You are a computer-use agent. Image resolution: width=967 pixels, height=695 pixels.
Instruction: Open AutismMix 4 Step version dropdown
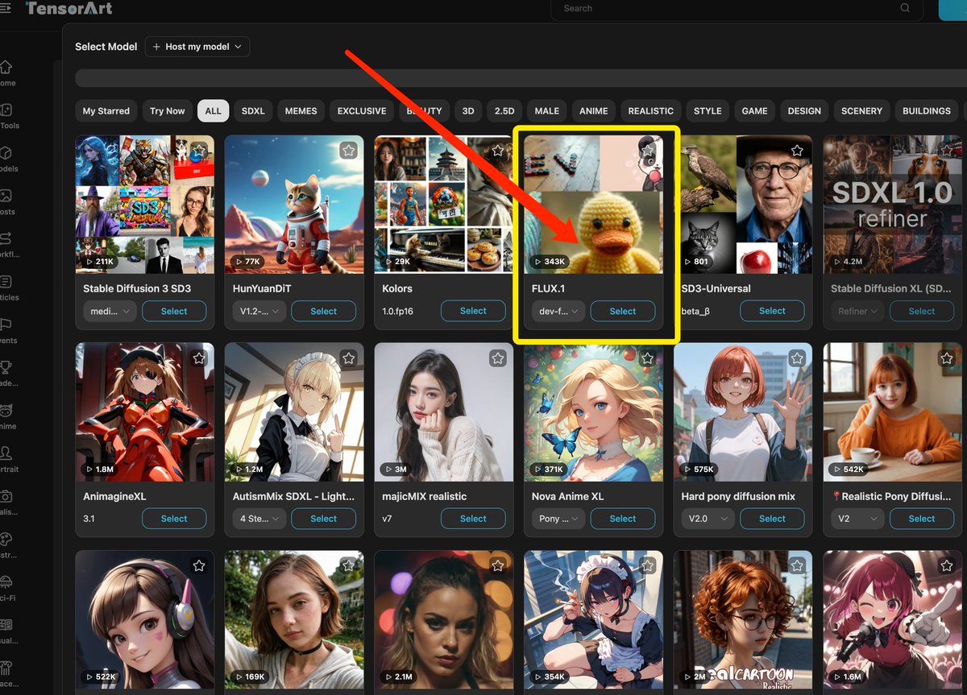tap(259, 519)
